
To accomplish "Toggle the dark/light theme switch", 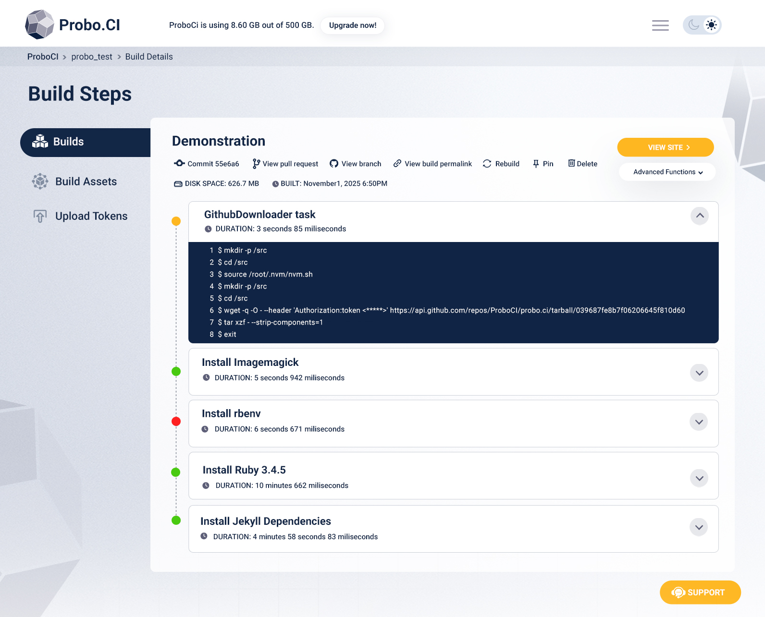I will point(702,25).
